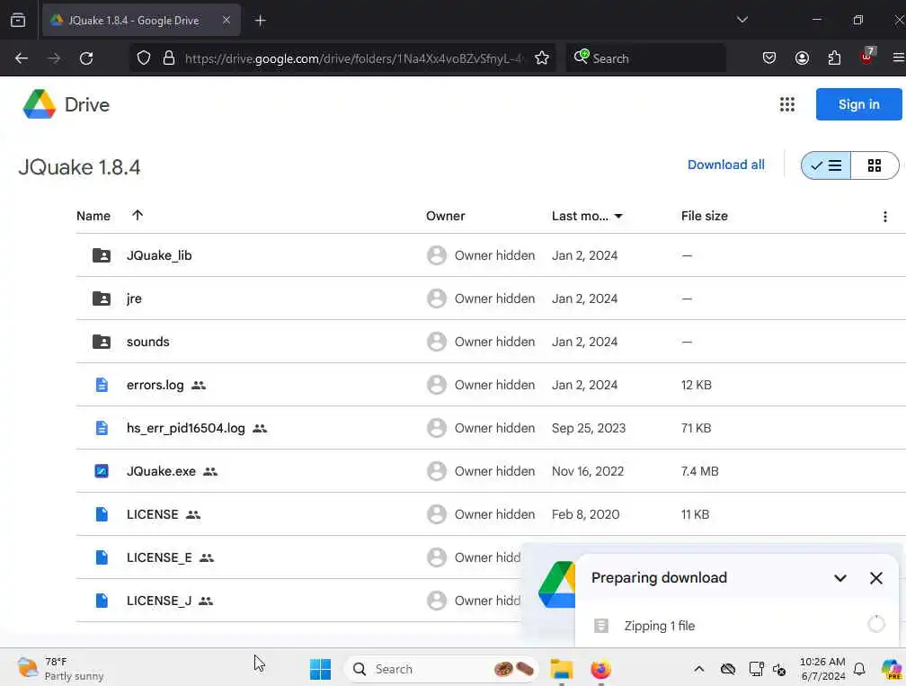Image resolution: width=906 pixels, height=686 pixels.
Task: Open the column more-options kebab menu
Action: pos(884,216)
